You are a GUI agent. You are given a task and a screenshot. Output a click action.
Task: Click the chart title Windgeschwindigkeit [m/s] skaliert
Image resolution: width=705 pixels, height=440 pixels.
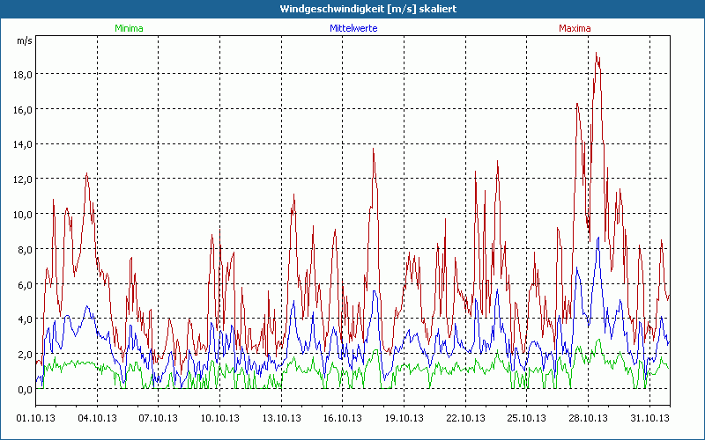tap(368, 9)
